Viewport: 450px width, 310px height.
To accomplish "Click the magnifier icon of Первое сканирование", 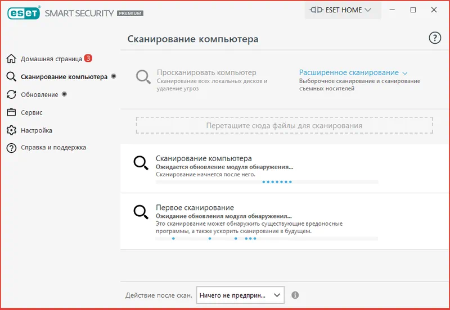I will [x=141, y=212].
